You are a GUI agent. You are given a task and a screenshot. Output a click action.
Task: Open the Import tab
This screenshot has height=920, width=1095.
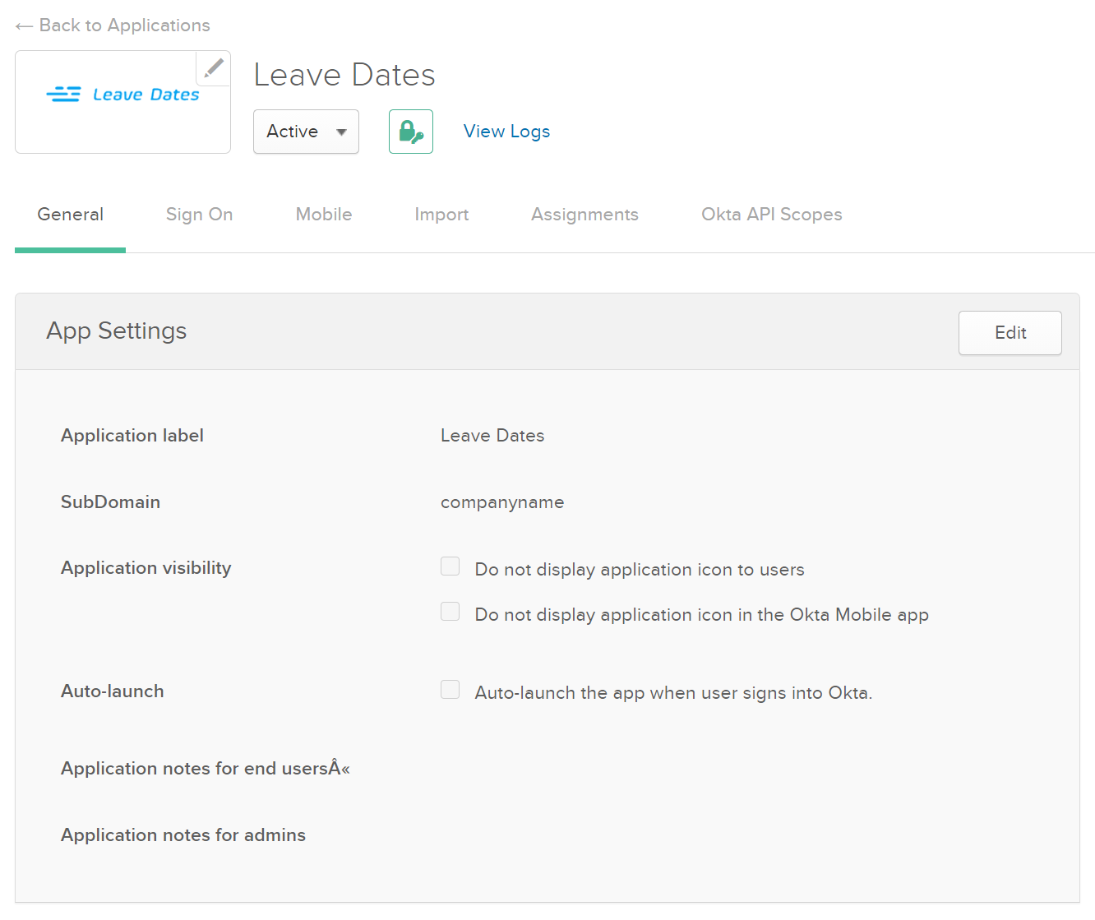click(x=441, y=215)
